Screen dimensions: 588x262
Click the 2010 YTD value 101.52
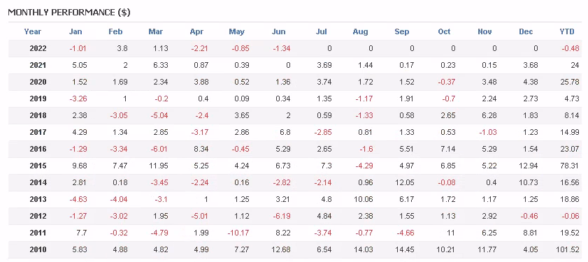coord(568,249)
